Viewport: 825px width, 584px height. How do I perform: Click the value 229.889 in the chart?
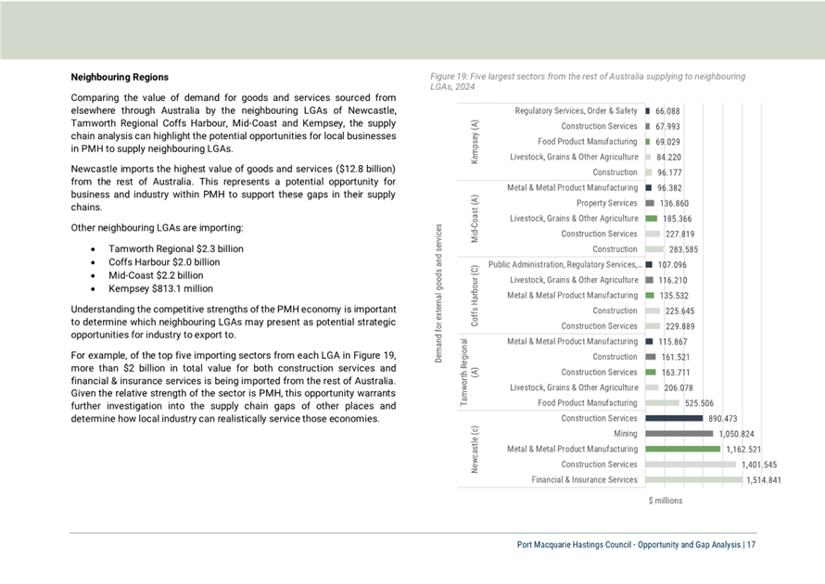pyautogui.click(x=679, y=326)
